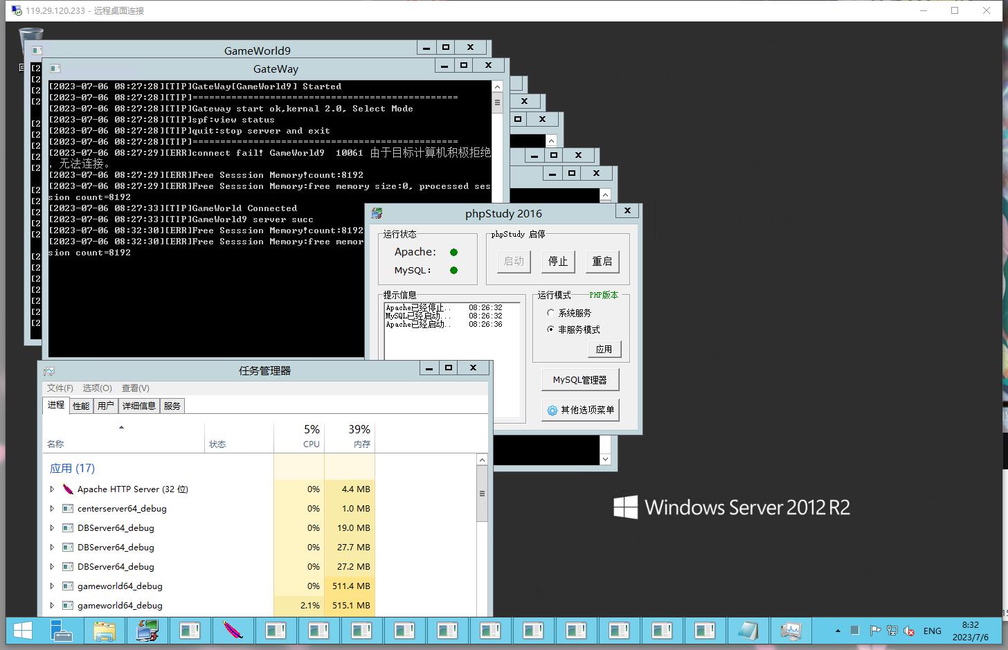
Task: Click the 停止 button in phpStudy
Action: [x=558, y=261]
